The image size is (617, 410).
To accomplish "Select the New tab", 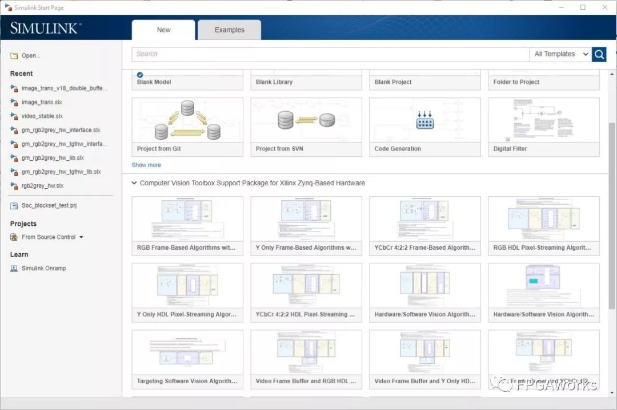I will click(x=163, y=30).
